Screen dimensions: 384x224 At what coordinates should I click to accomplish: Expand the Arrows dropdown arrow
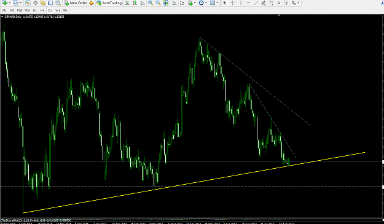tap(298, 3)
